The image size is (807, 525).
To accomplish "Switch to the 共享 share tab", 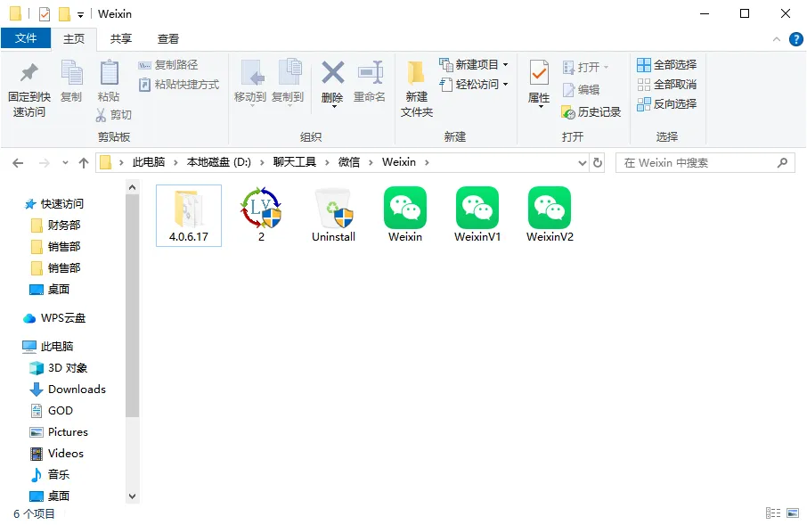I will coord(121,38).
